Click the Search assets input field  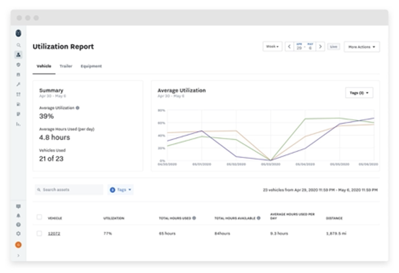coord(68,189)
